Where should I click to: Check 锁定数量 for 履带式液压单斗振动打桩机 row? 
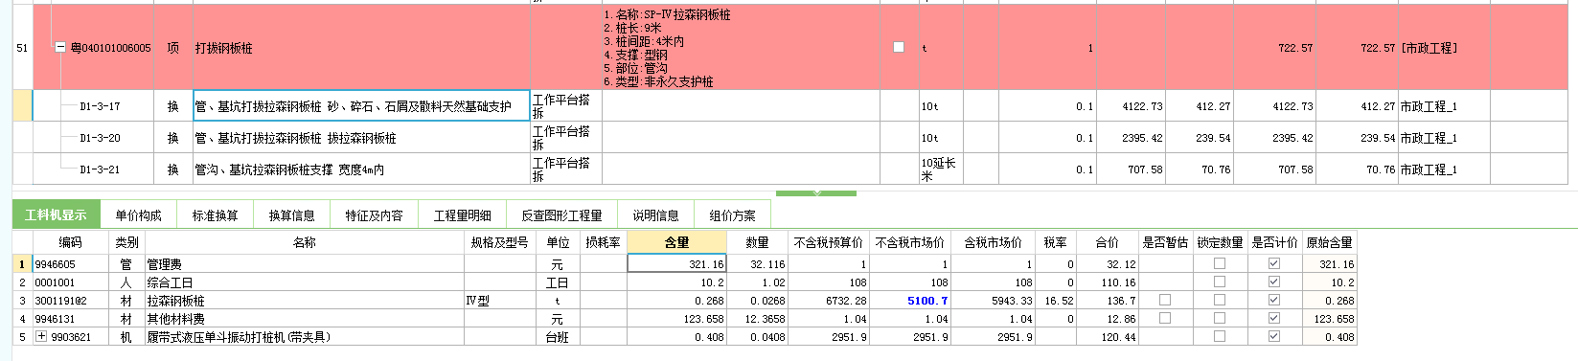coord(1220,337)
